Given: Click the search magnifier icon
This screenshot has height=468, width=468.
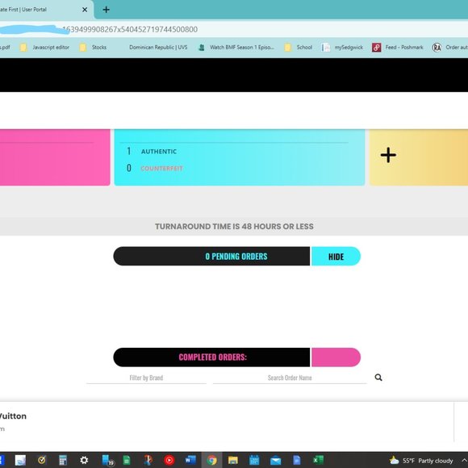Looking at the screenshot, I should pos(378,378).
